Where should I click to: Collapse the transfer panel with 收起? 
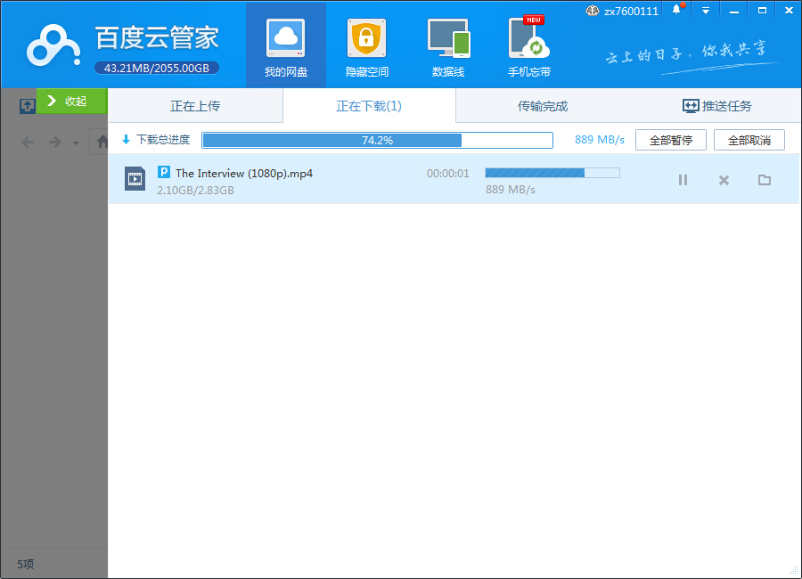(x=72, y=101)
